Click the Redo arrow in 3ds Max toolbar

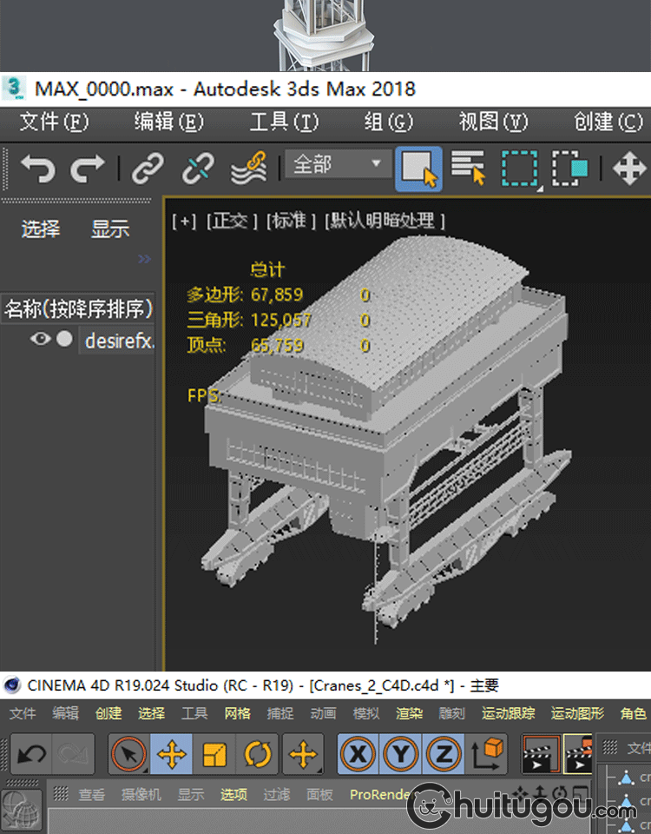point(87,168)
